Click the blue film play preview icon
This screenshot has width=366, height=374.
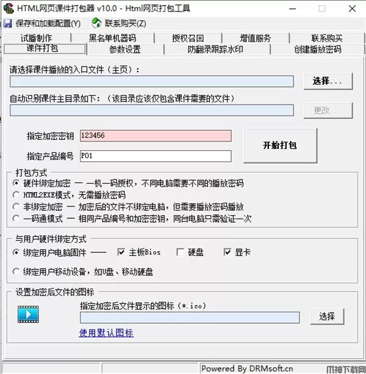(28, 314)
